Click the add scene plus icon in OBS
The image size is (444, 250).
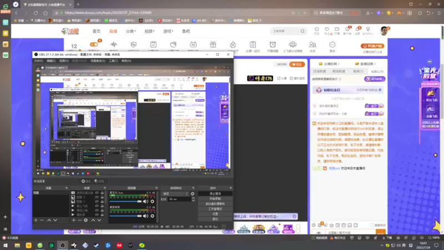36,220
